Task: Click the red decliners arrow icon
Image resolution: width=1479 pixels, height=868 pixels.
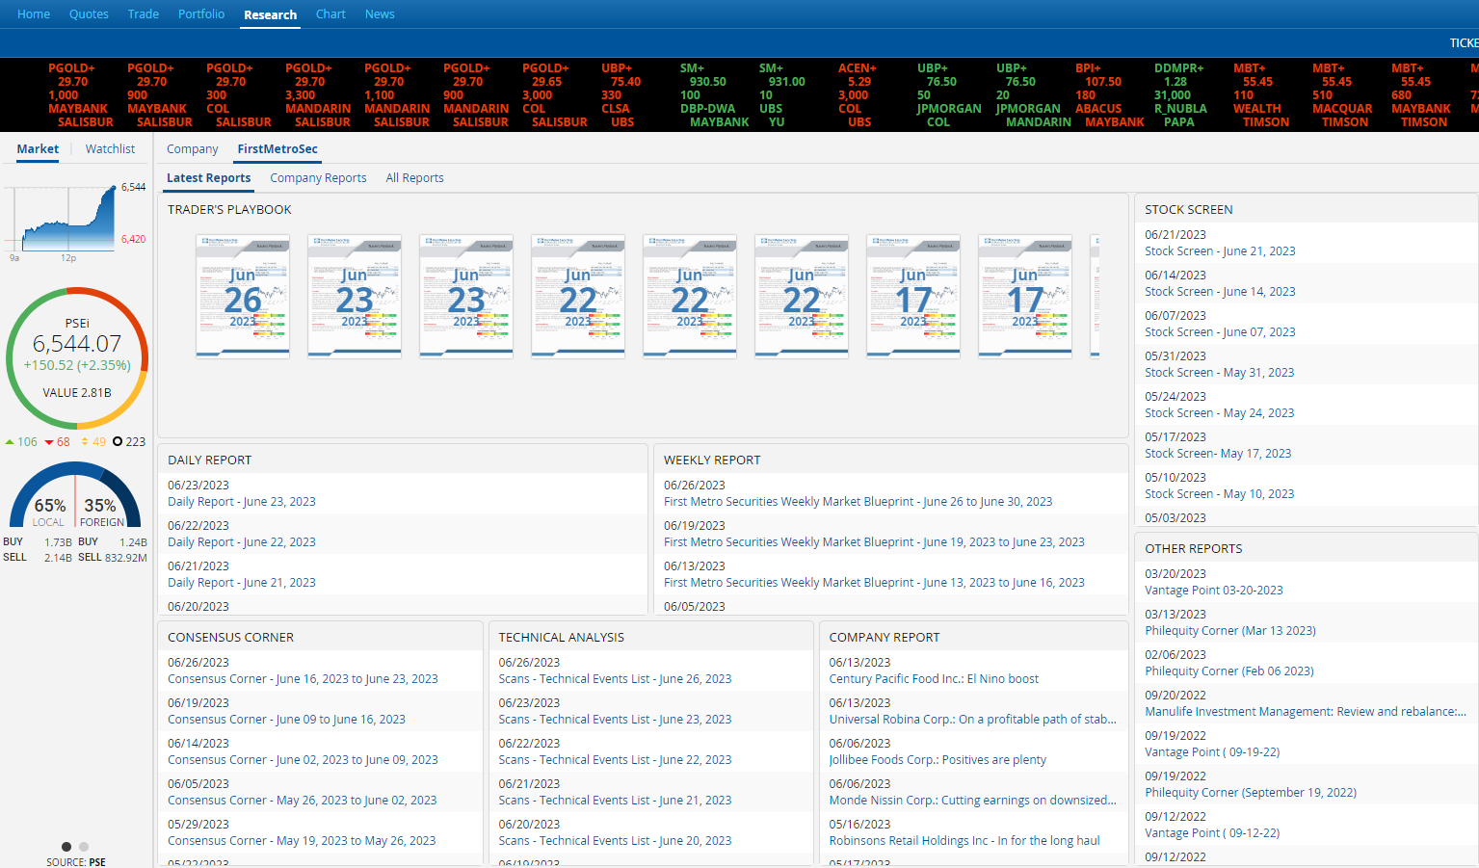Action: pyautogui.click(x=49, y=442)
